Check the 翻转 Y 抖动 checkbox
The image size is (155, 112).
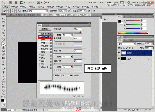coord(69,75)
